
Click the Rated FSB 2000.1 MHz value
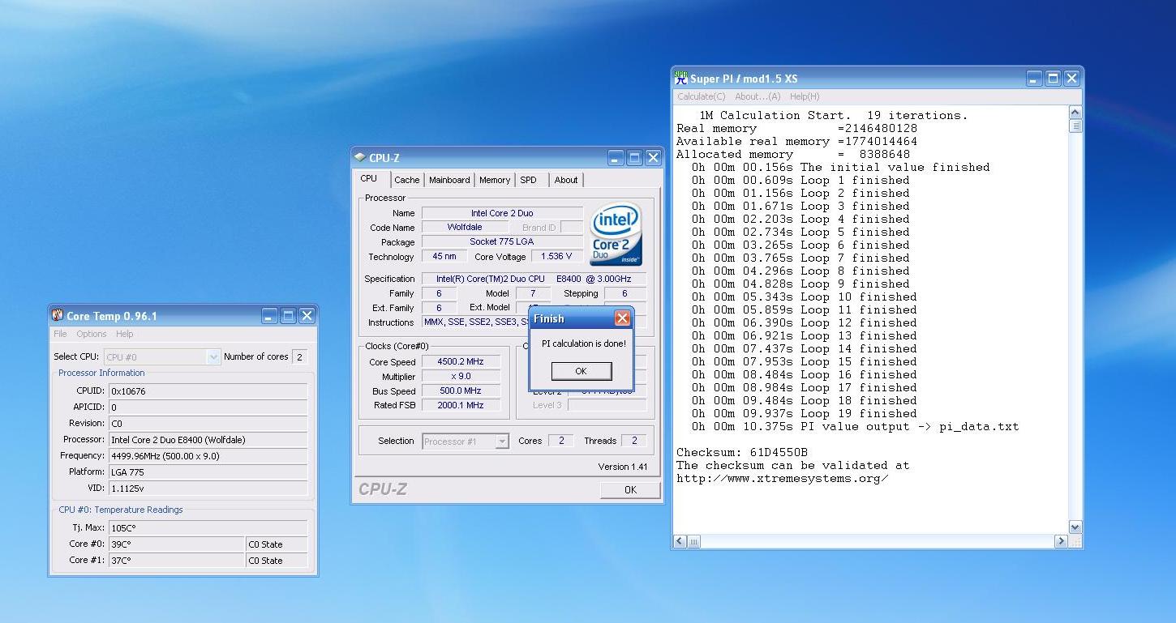coord(461,405)
